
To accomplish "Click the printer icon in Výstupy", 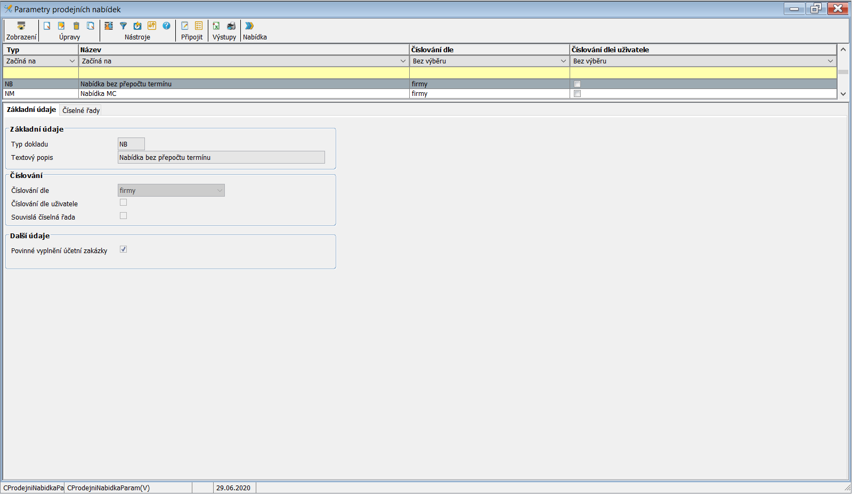I will coord(231,26).
